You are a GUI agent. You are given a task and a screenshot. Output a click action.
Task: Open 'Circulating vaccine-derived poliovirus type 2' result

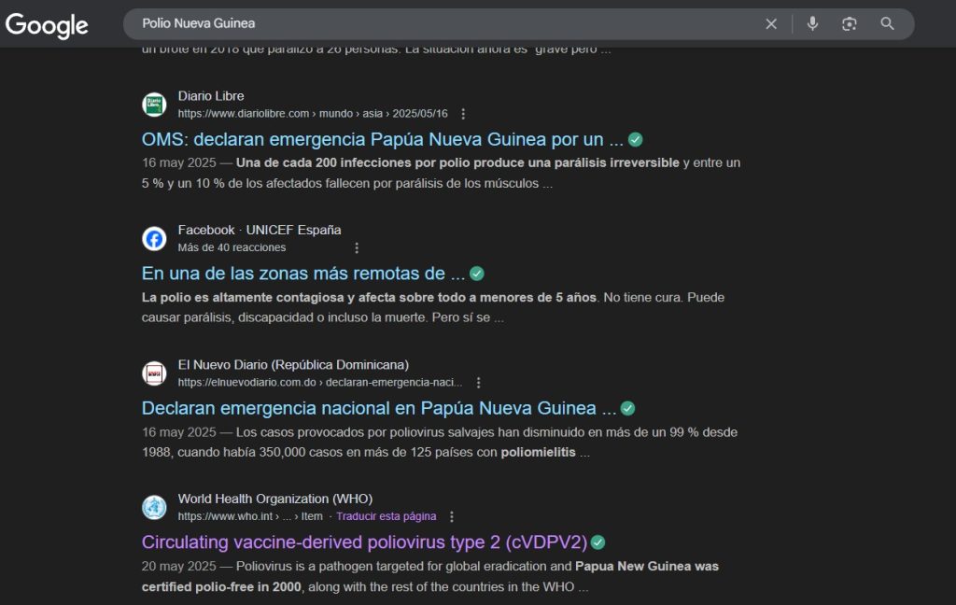click(365, 542)
